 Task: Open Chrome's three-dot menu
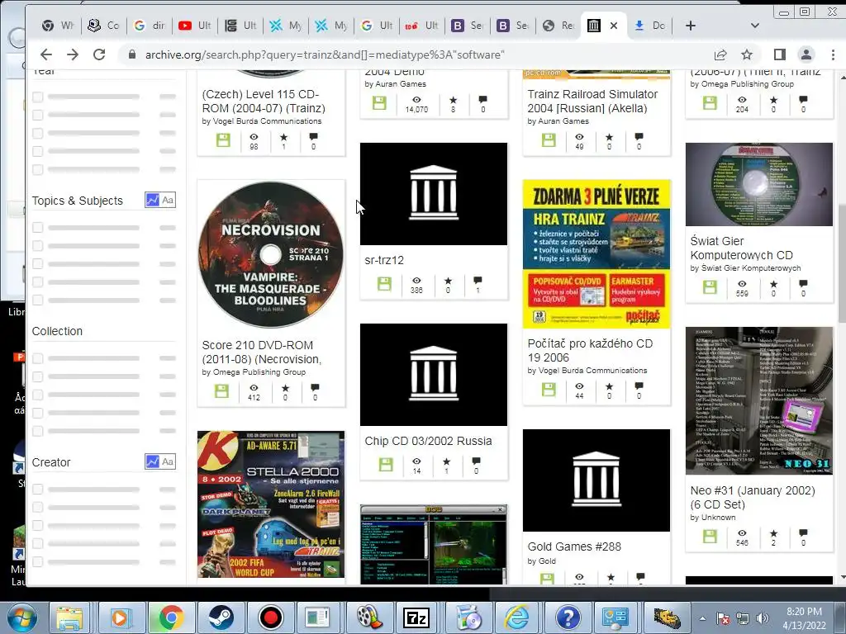tap(833, 54)
